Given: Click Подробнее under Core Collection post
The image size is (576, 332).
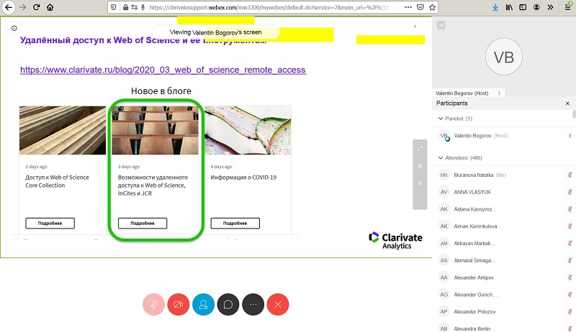Looking at the screenshot, I should [50, 223].
